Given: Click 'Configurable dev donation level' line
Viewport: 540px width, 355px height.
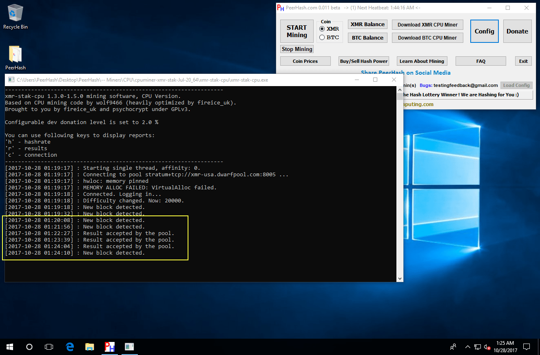Looking at the screenshot, I should tap(82, 122).
